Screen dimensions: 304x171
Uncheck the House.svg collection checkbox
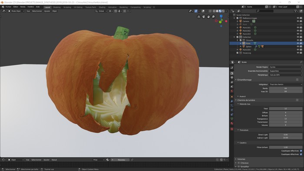(237, 53)
